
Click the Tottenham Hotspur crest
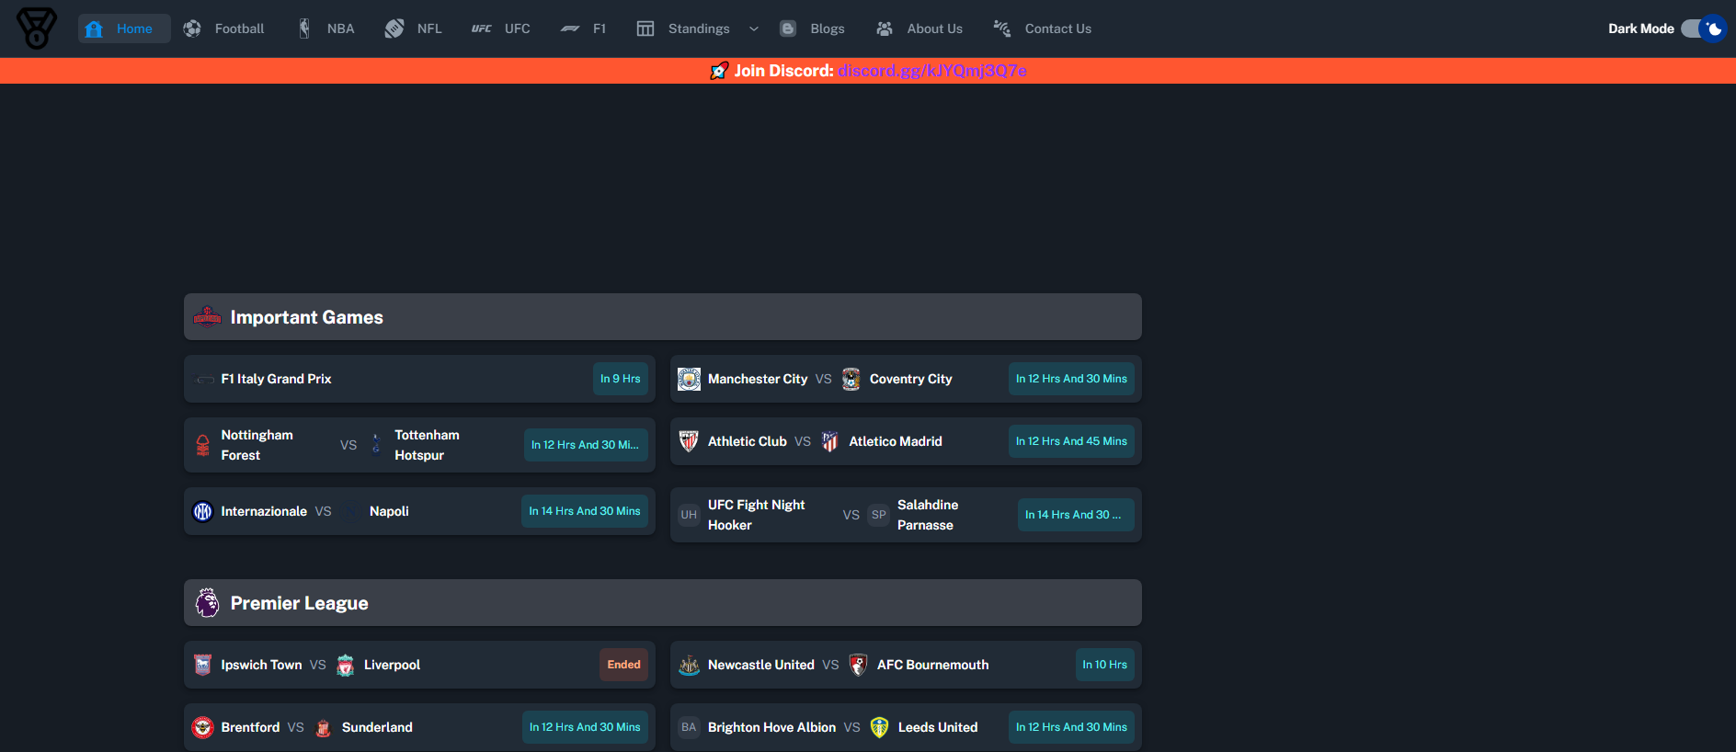coord(376,445)
